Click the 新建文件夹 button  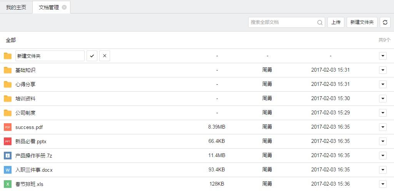point(362,22)
